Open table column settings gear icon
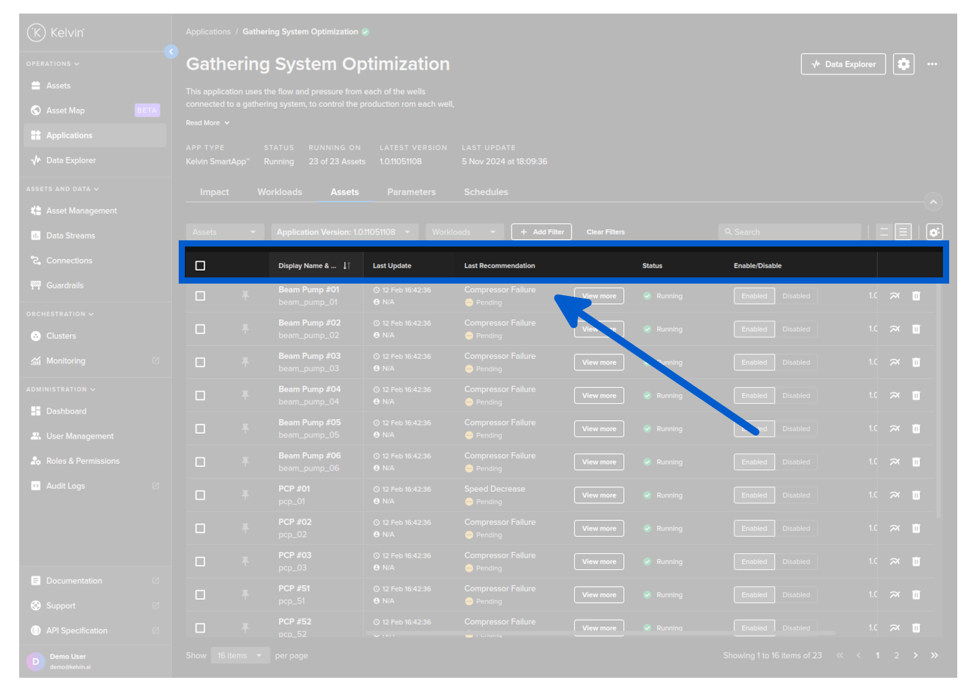This screenshot has height=692, width=977. pyautogui.click(x=934, y=232)
